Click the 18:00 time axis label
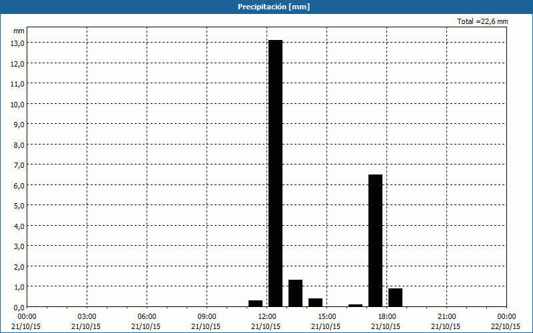 pos(387,317)
